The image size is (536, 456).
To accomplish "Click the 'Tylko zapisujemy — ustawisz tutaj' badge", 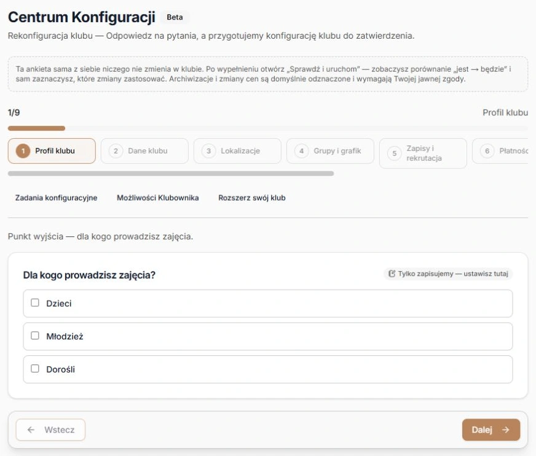I will 448,274.
